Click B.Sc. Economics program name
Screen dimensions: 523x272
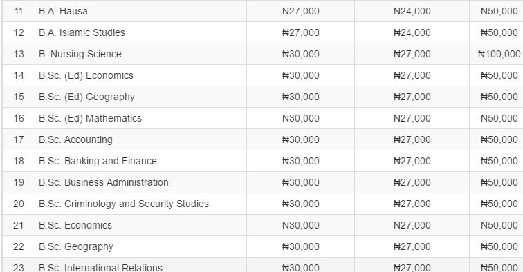coord(75,225)
